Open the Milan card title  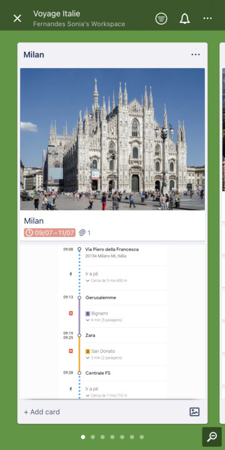click(34, 221)
